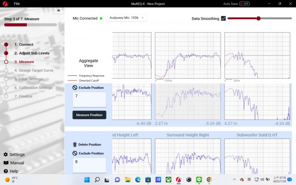The image size is (296, 185).
Task: Click the position 7 name text field
Action: [89, 100]
